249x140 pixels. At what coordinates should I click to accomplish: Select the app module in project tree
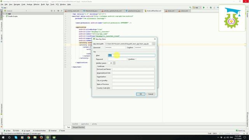[x=9, y=14]
